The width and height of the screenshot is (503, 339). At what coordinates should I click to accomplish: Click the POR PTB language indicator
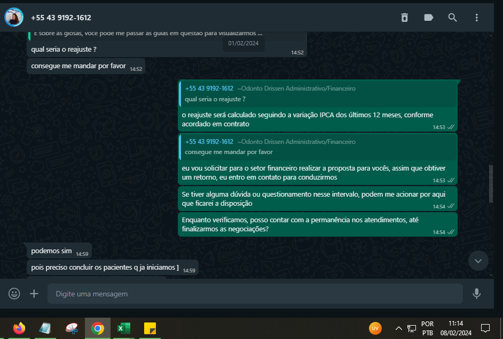427,328
